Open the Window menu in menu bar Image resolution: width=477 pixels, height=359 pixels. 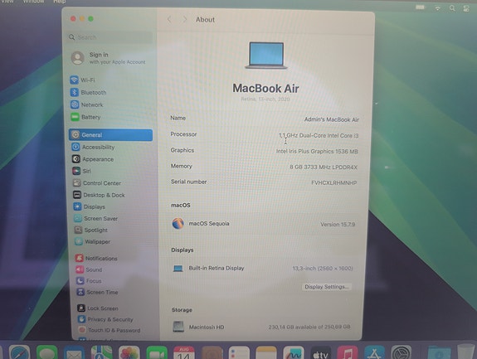34,2
